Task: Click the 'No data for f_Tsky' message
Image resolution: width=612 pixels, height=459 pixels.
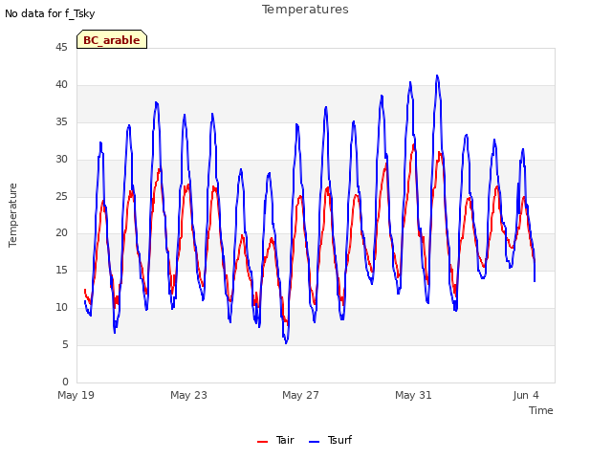Action: pyautogui.click(x=50, y=13)
